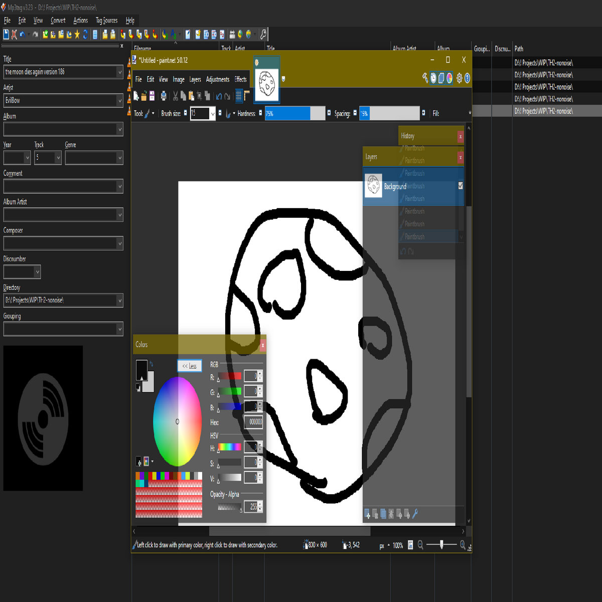Click Mp3tag Options wrench icon

coord(263,34)
